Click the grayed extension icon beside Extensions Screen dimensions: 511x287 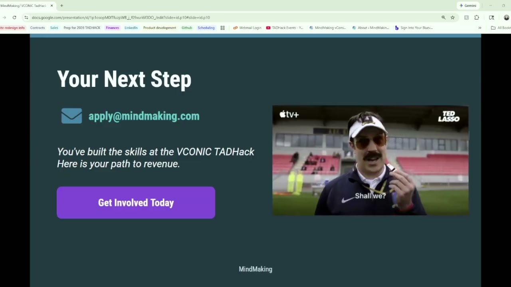tap(466, 18)
